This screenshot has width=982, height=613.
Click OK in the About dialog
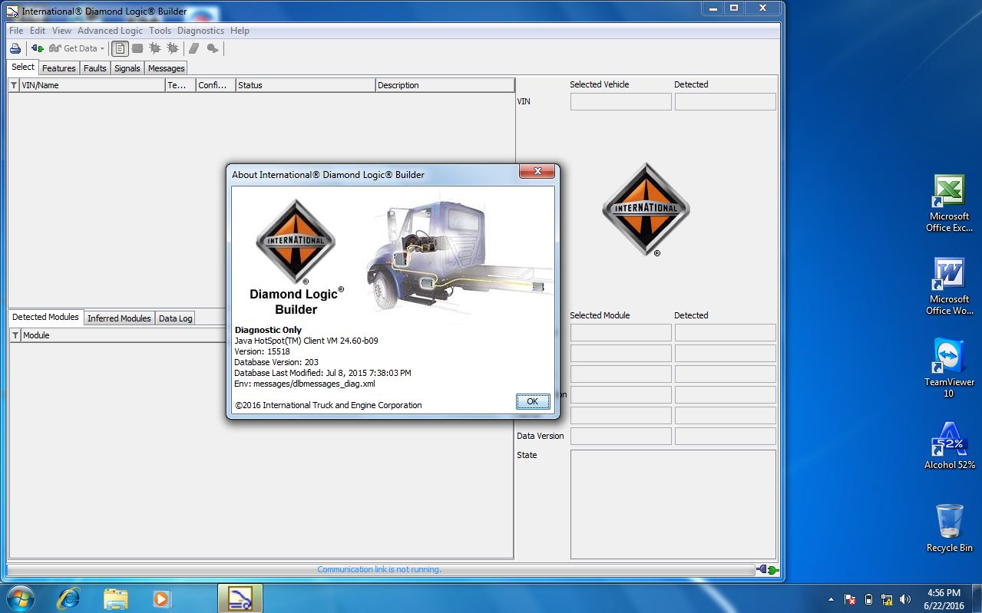coord(533,401)
